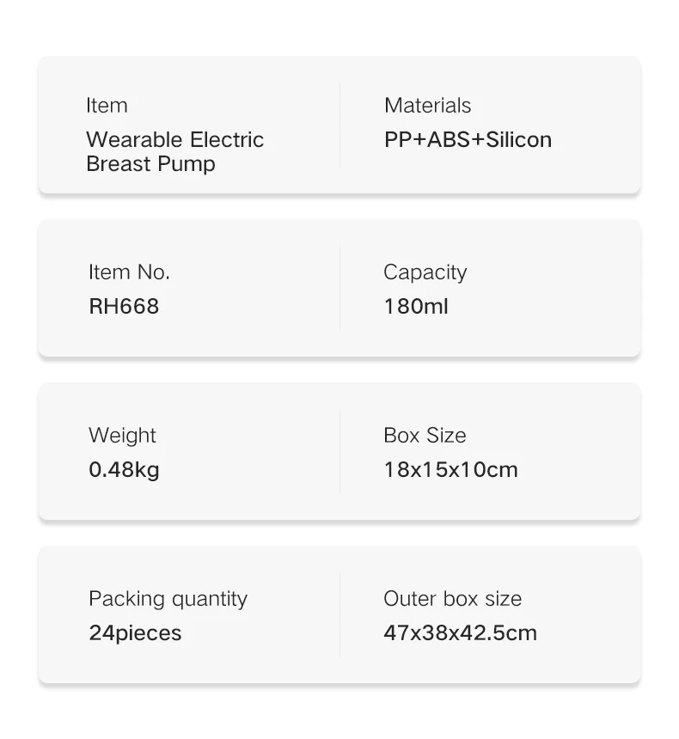This screenshot has height=739, width=679.
Task: Select the "Wearable Electric Breast Pump" text
Action: [x=174, y=151]
